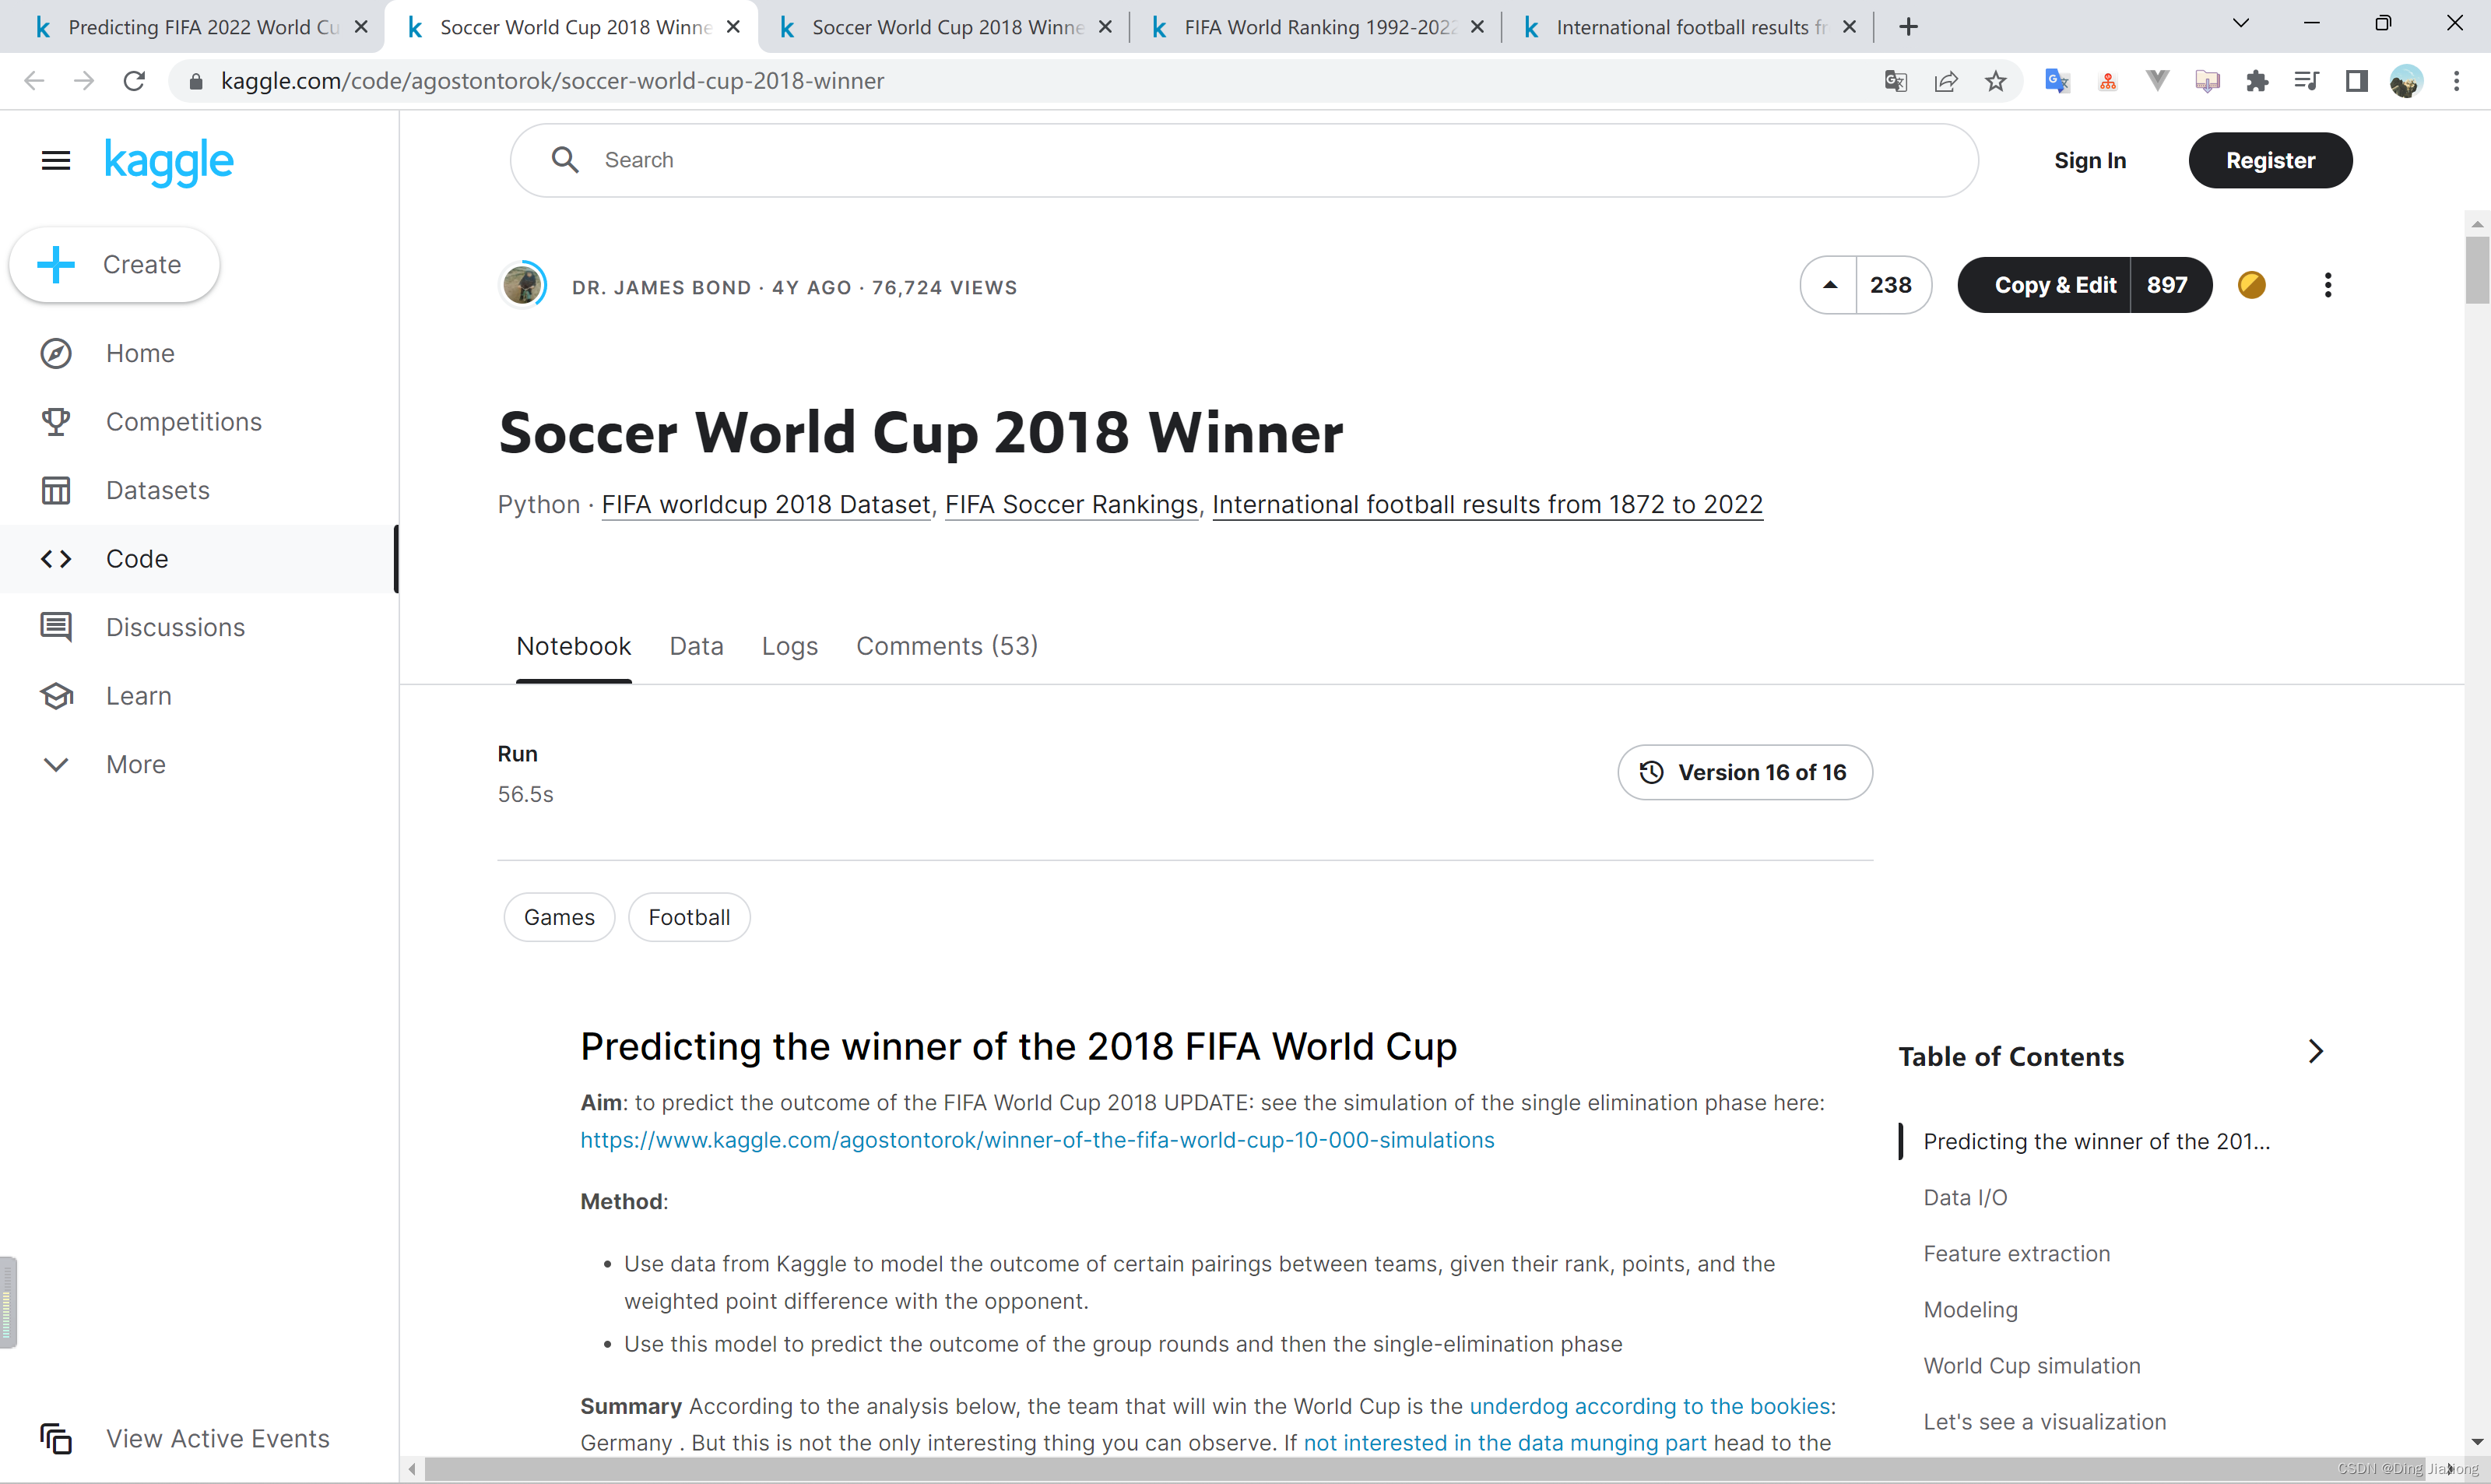Go to Datasets in the sidebar
The image size is (2491, 1484).
coord(158,490)
